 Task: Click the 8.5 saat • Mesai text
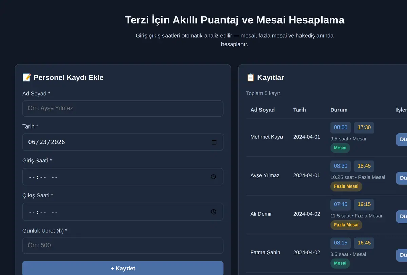(x=348, y=254)
